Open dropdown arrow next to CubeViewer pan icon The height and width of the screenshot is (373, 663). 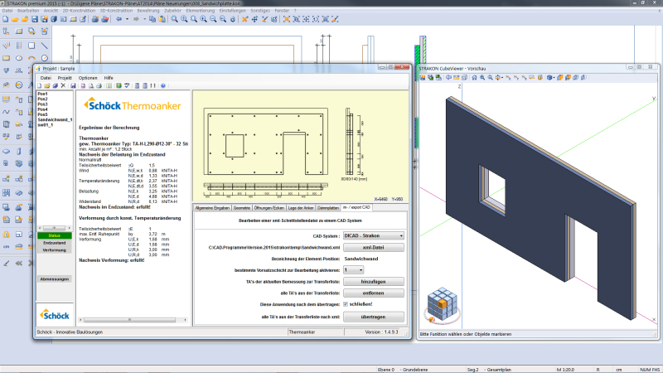pyautogui.click(x=502, y=77)
